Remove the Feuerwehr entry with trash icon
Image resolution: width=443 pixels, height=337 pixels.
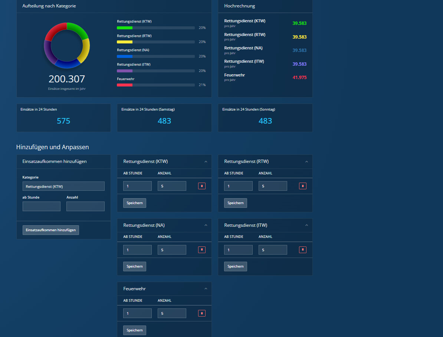tap(201, 313)
